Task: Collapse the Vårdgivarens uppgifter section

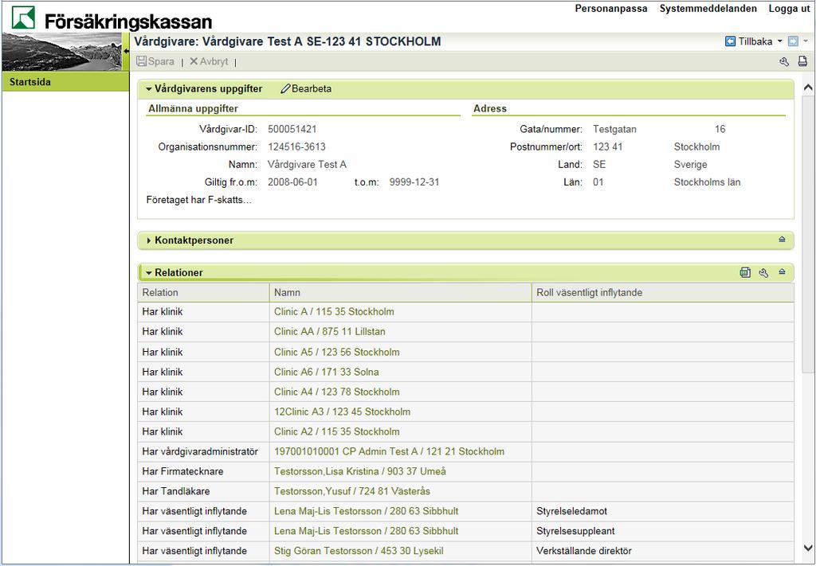Action: tap(149, 89)
